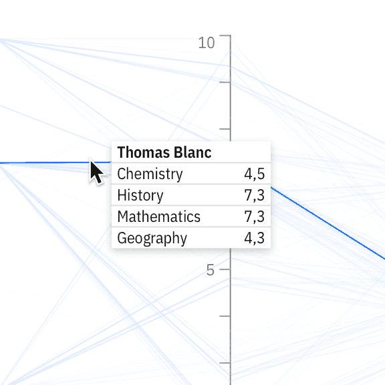Click the Mathematics value 7,3
This screenshot has width=385, height=385.
[255, 217]
